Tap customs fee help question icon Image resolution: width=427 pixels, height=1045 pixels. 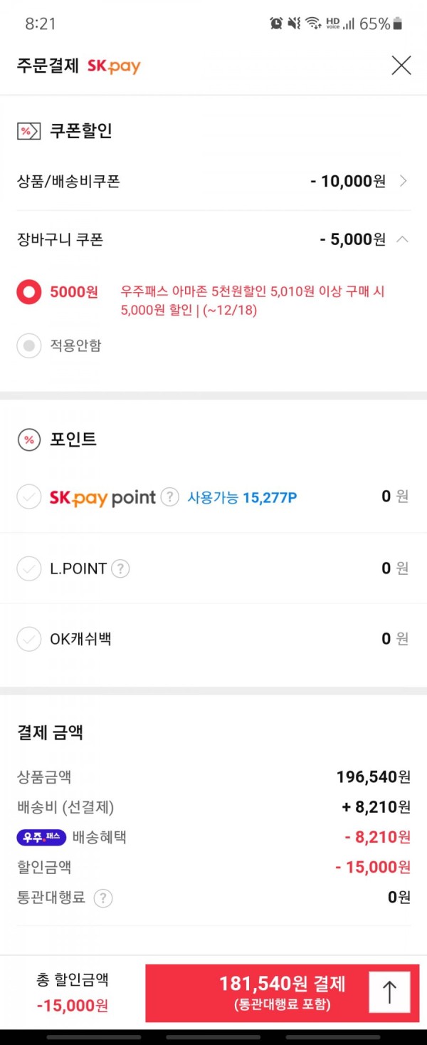click(x=103, y=898)
